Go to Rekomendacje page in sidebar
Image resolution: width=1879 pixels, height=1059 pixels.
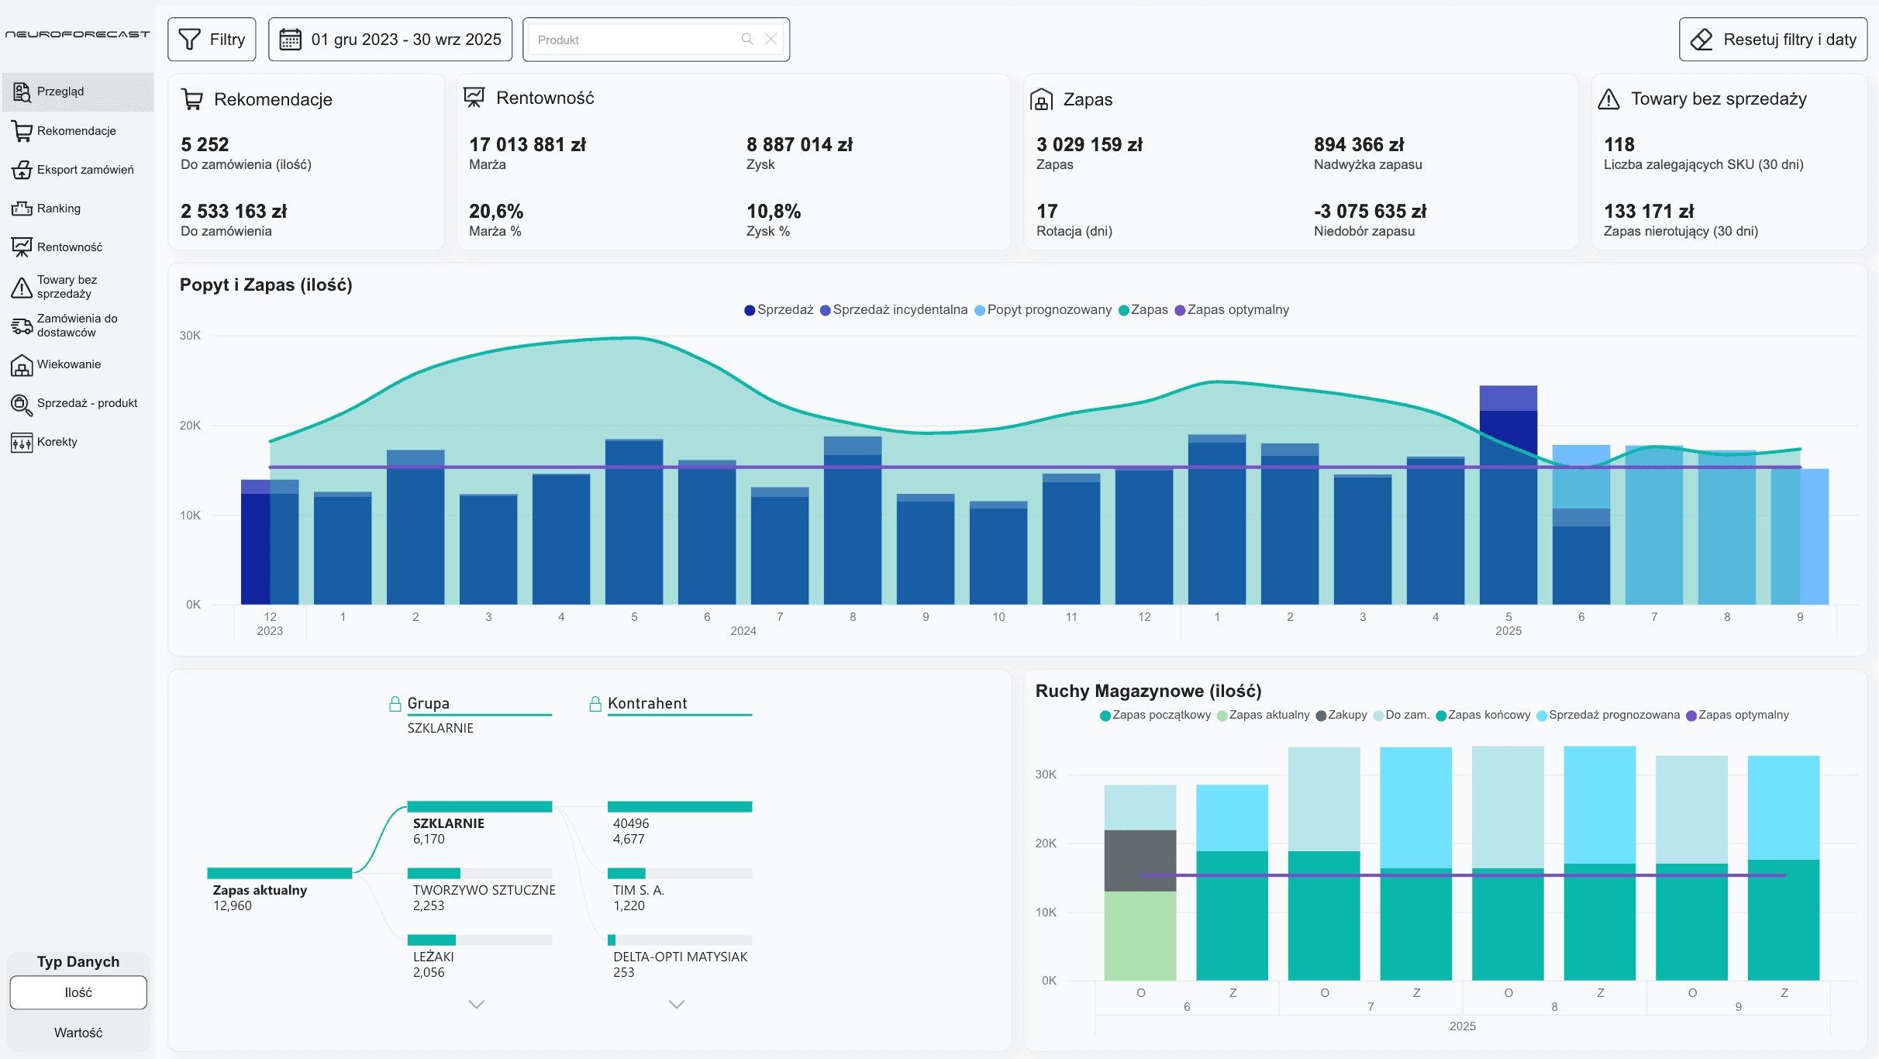pos(78,131)
